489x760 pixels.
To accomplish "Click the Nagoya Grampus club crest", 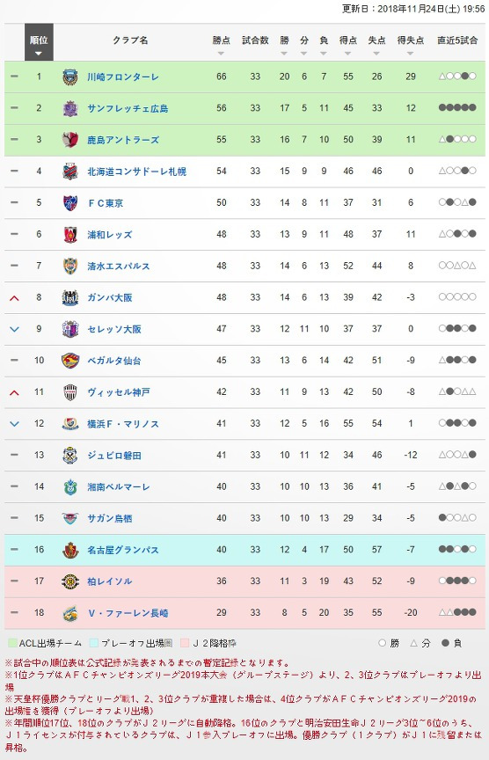I will [x=70, y=550].
